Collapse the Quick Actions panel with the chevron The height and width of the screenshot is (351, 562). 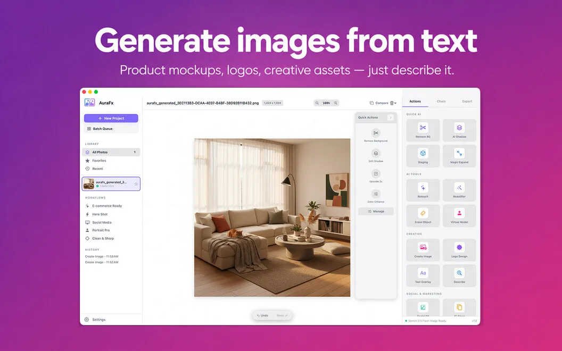coord(390,118)
